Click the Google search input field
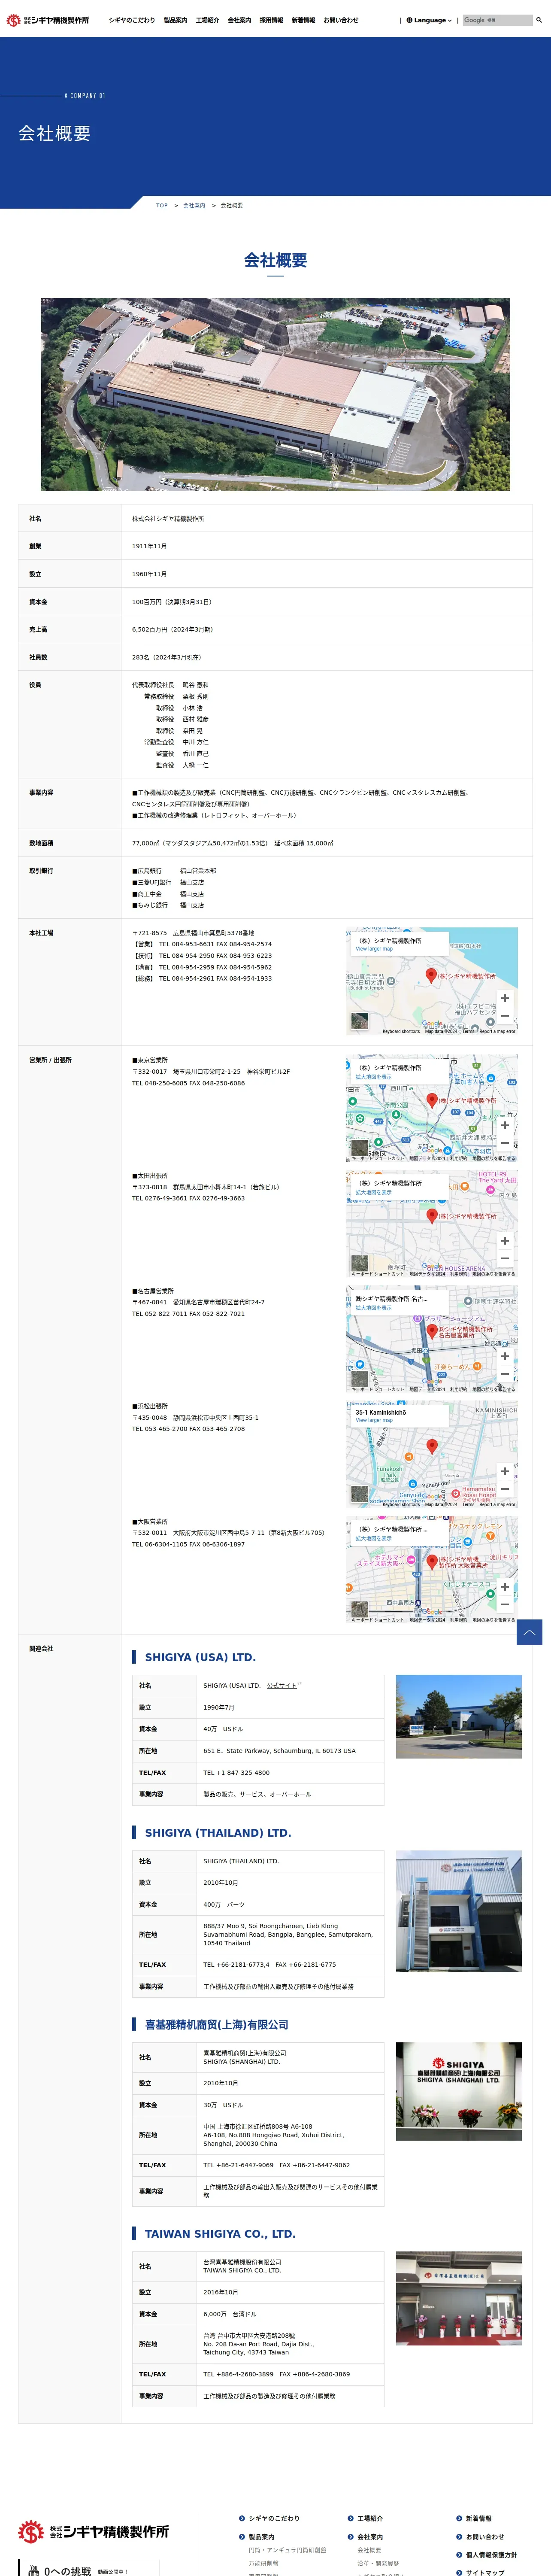Image resolution: width=551 pixels, height=2576 pixels. pyautogui.click(x=497, y=20)
